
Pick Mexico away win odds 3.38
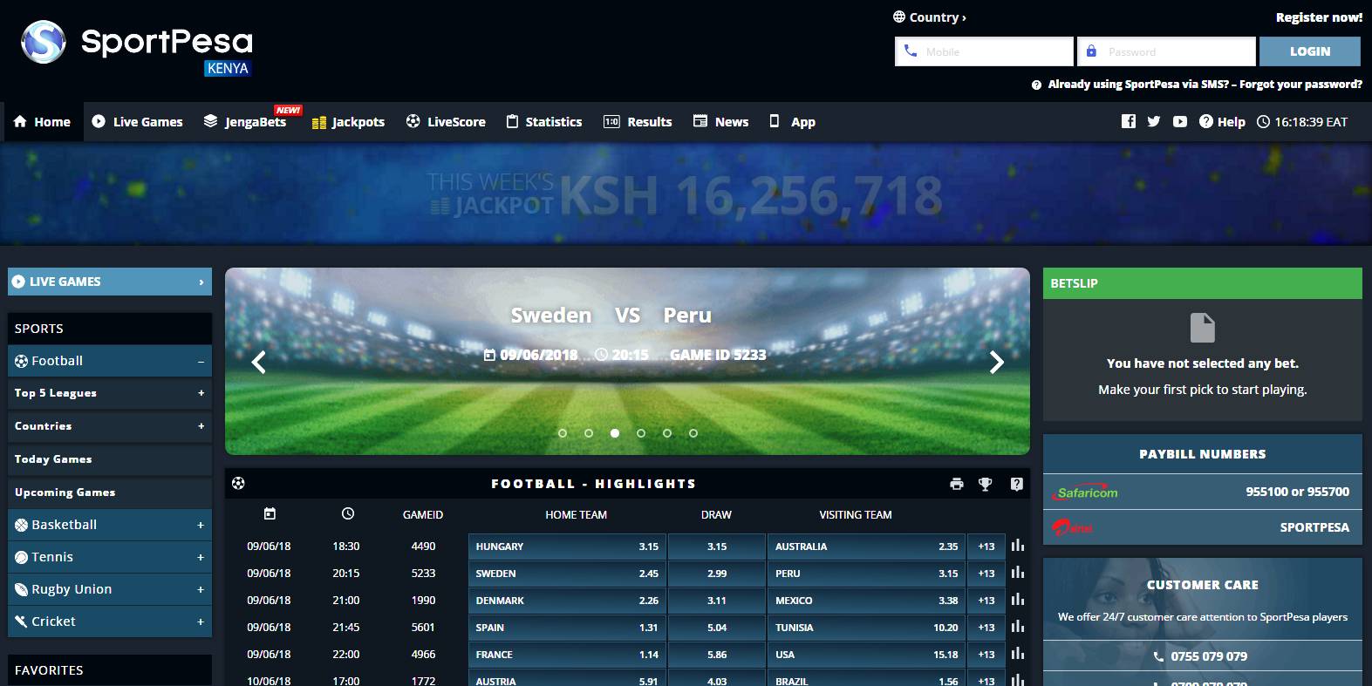point(866,601)
